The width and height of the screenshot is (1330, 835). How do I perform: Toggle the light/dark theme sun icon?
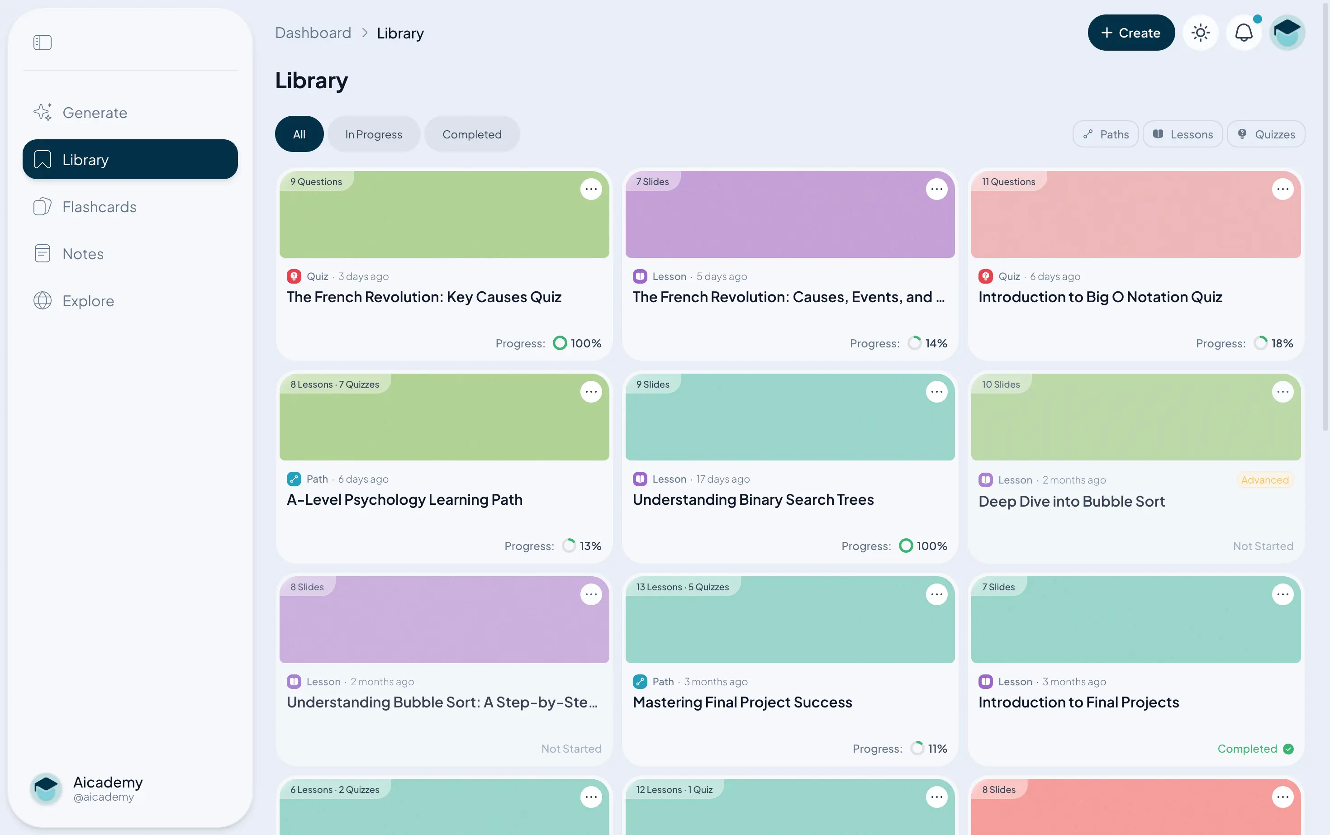(1200, 33)
